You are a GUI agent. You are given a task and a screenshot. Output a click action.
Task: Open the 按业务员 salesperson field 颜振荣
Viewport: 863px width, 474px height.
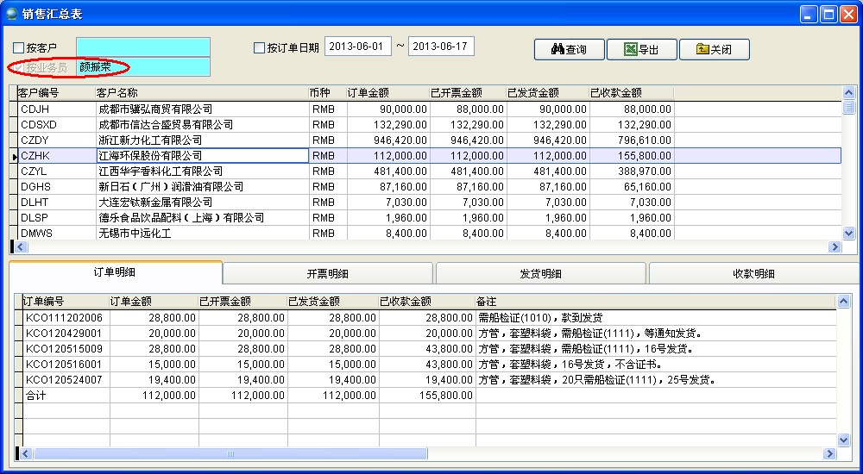coord(142,66)
